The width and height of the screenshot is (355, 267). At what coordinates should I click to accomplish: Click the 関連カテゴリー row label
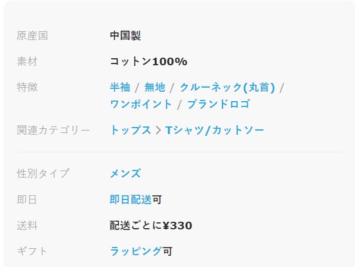(54, 131)
